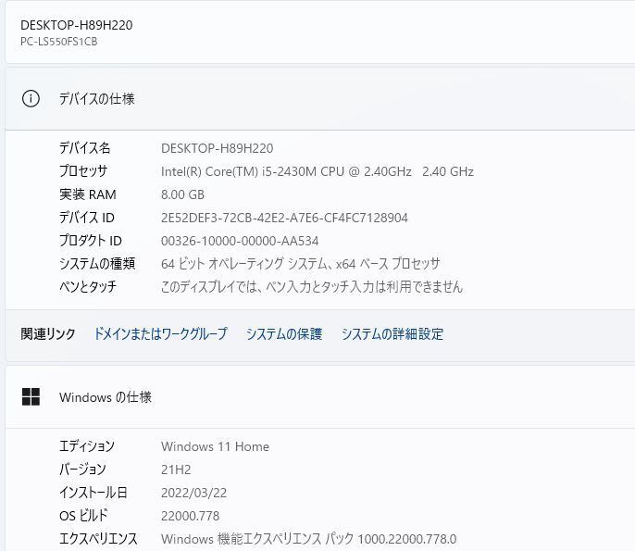The image size is (635, 551).
Task: Click the バージョン label
Action: pyautogui.click(x=82, y=470)
